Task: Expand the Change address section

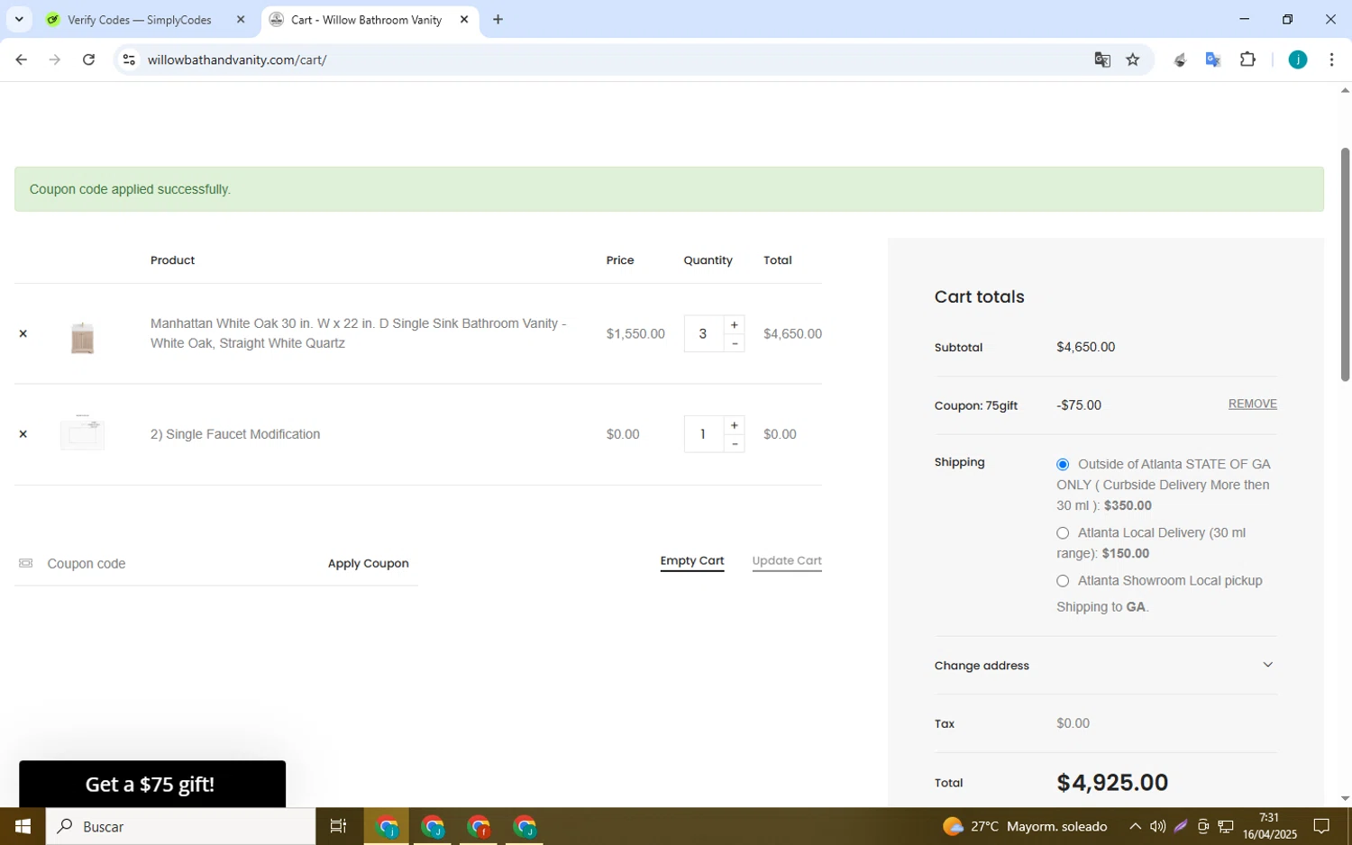Action: [1105, 666]
